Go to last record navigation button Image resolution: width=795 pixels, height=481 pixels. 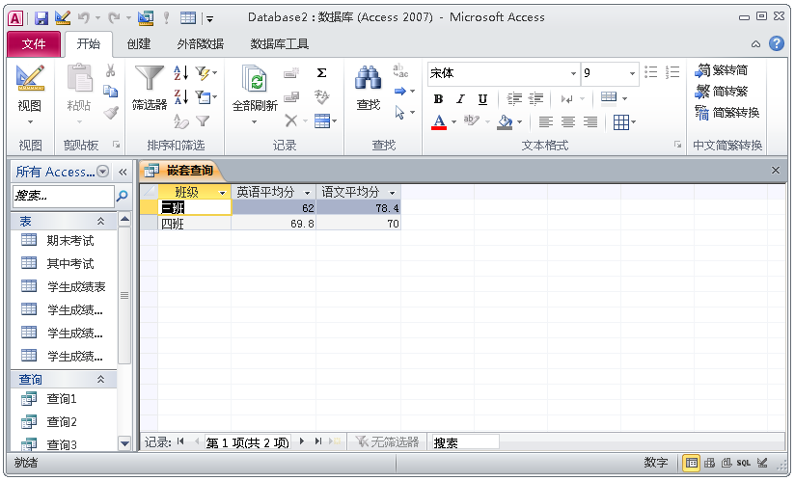[x=317, y=441]
